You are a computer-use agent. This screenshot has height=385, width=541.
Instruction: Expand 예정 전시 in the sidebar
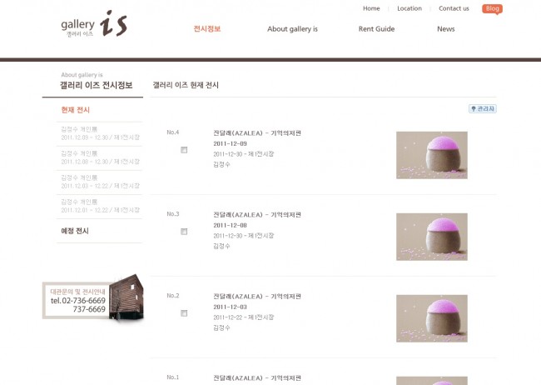point(75,231)
